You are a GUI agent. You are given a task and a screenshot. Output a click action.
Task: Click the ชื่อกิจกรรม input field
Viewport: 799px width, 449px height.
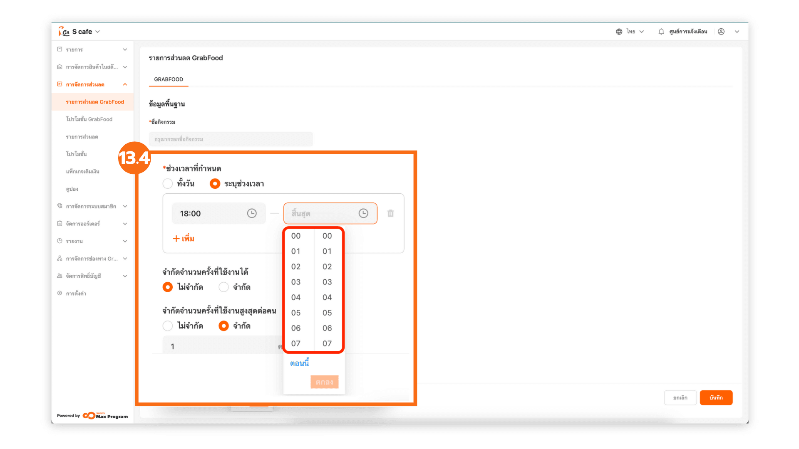[231, 139]
